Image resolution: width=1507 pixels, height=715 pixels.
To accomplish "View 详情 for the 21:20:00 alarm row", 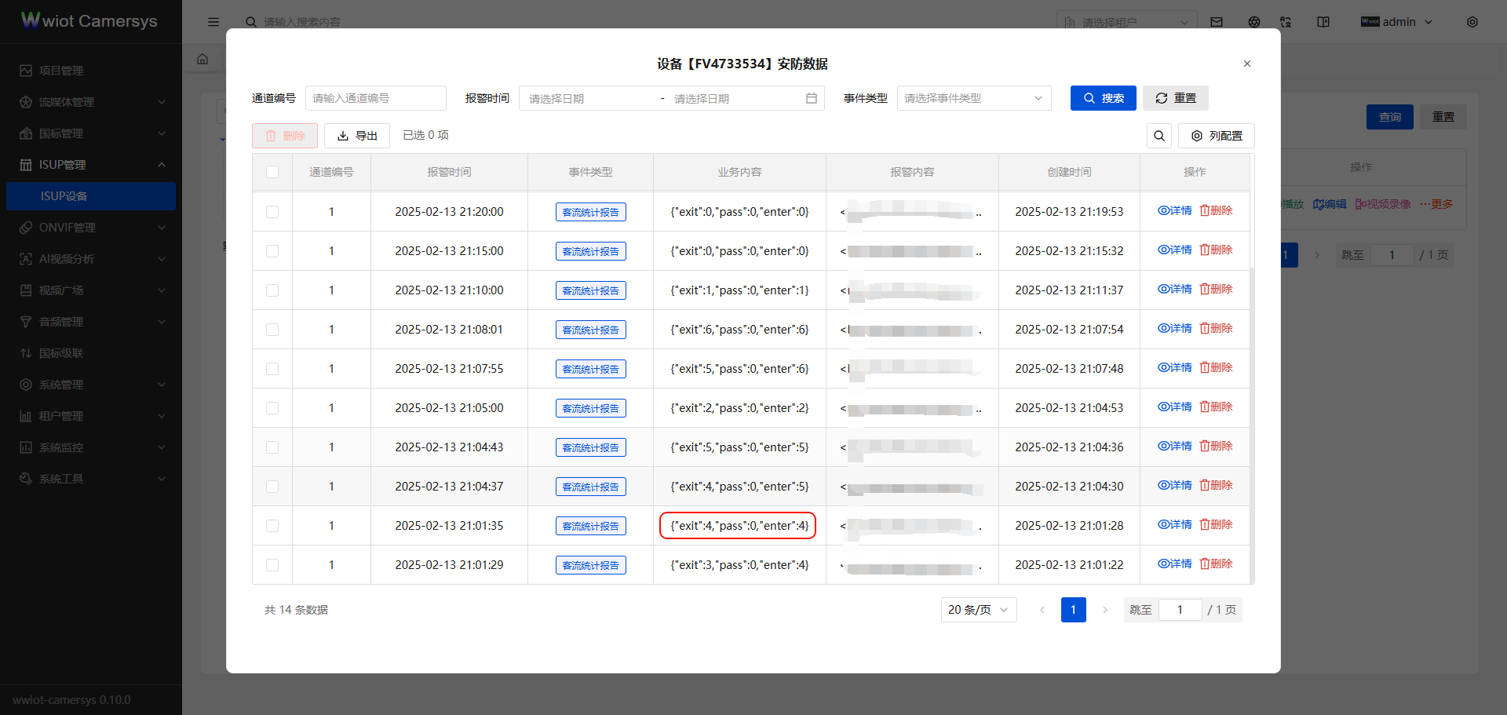I will click(1174, 210).
